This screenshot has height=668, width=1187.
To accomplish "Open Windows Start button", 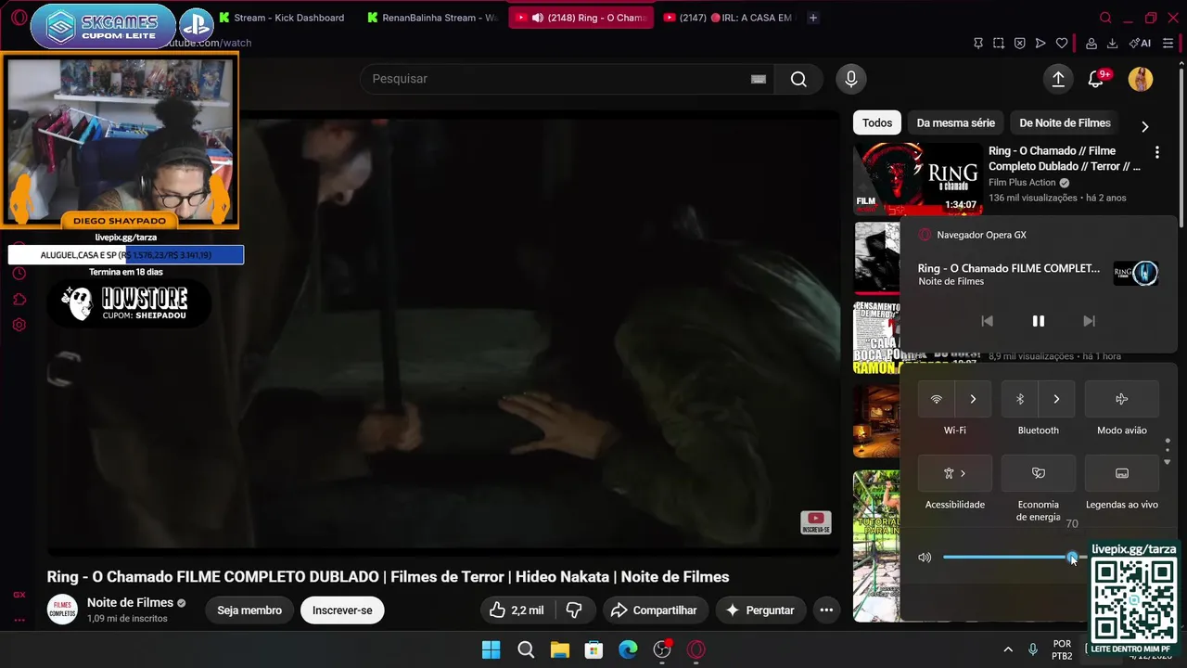I will point(491,649).
